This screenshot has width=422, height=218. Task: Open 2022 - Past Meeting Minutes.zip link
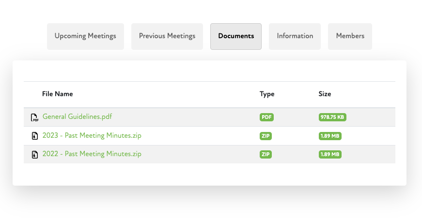(92, 154)
